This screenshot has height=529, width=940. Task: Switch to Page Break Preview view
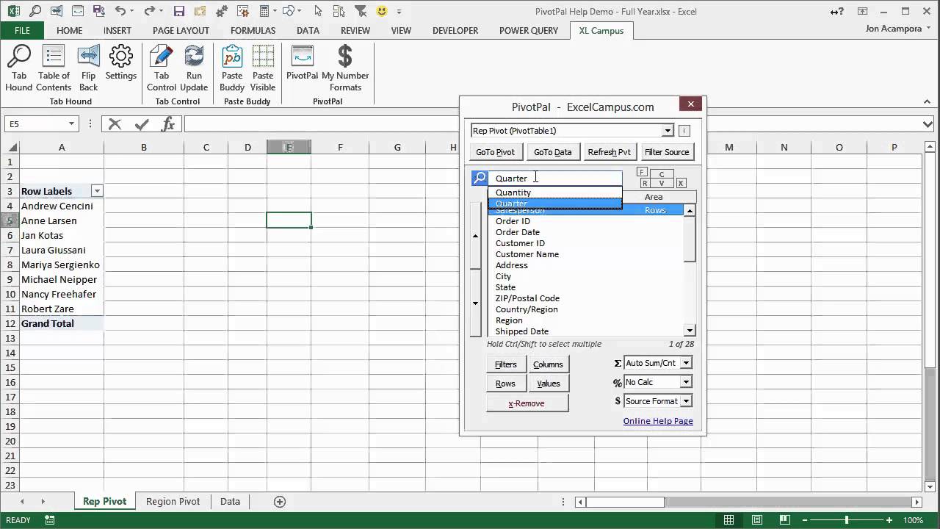[787, 520]
